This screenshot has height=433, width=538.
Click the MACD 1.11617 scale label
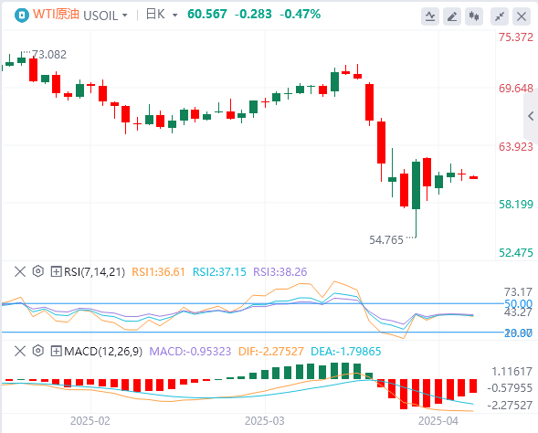512,372
